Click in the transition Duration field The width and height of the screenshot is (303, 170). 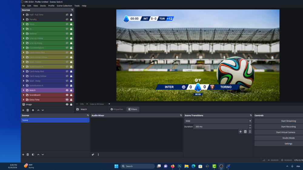[x=221, y=127]
